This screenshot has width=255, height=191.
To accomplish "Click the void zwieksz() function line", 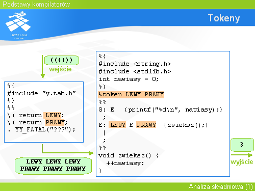I will (129, 155).
